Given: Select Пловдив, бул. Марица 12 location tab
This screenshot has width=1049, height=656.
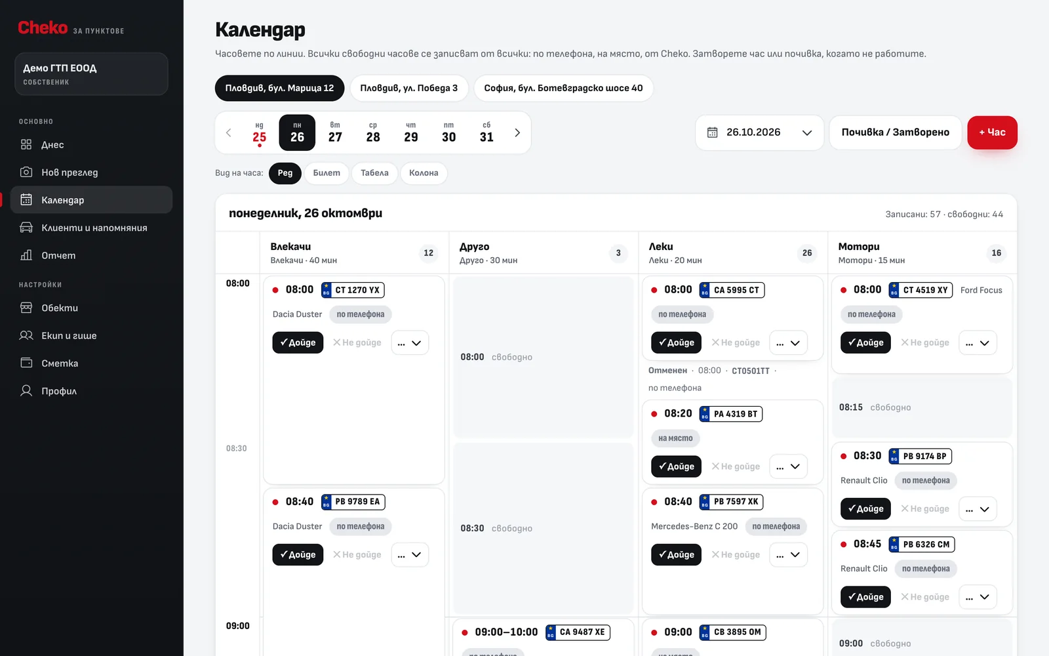Looking at the screenshot, I should [279, 88].
